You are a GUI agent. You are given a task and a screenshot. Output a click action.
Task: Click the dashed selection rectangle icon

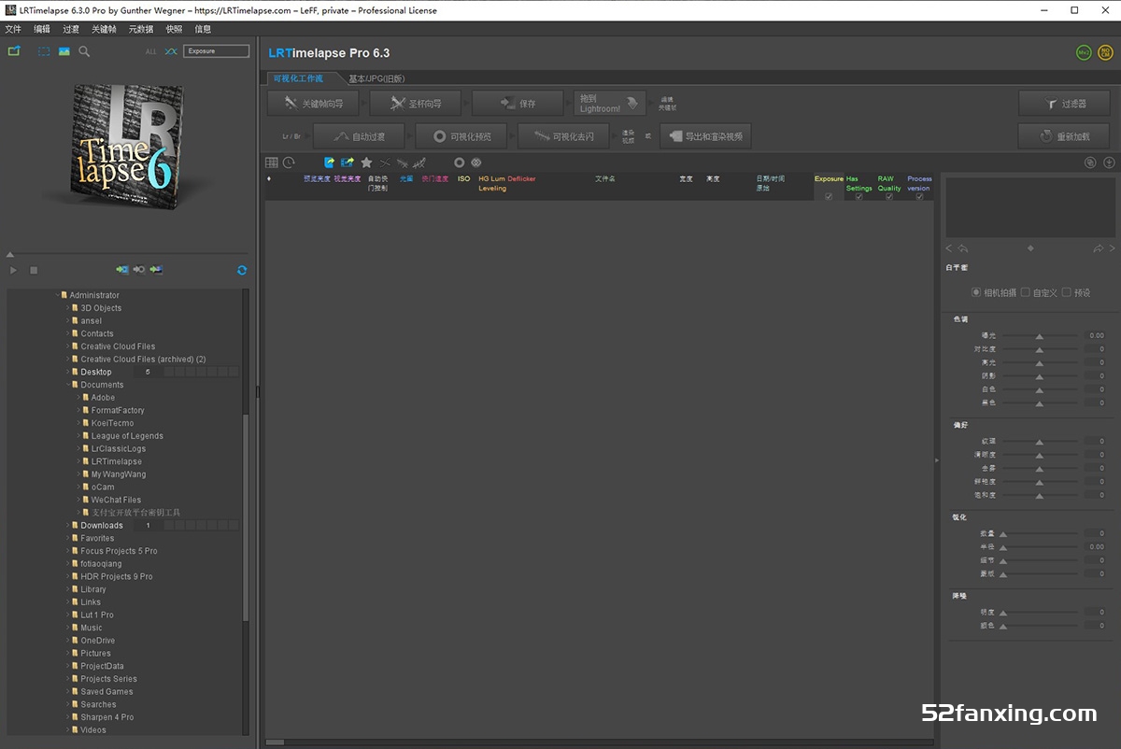point(44,51)
